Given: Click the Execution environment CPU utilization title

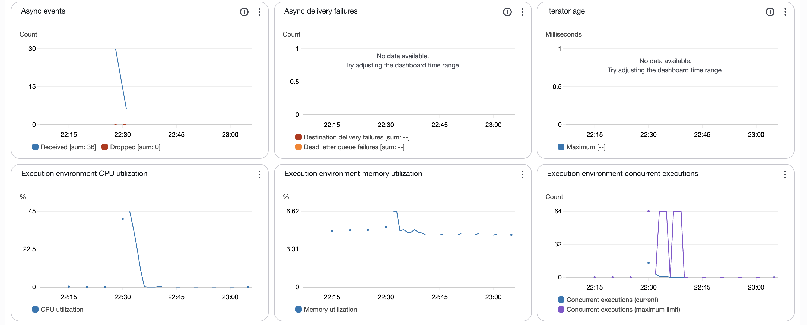Looking at the screenshot, I should click(84, 174).
